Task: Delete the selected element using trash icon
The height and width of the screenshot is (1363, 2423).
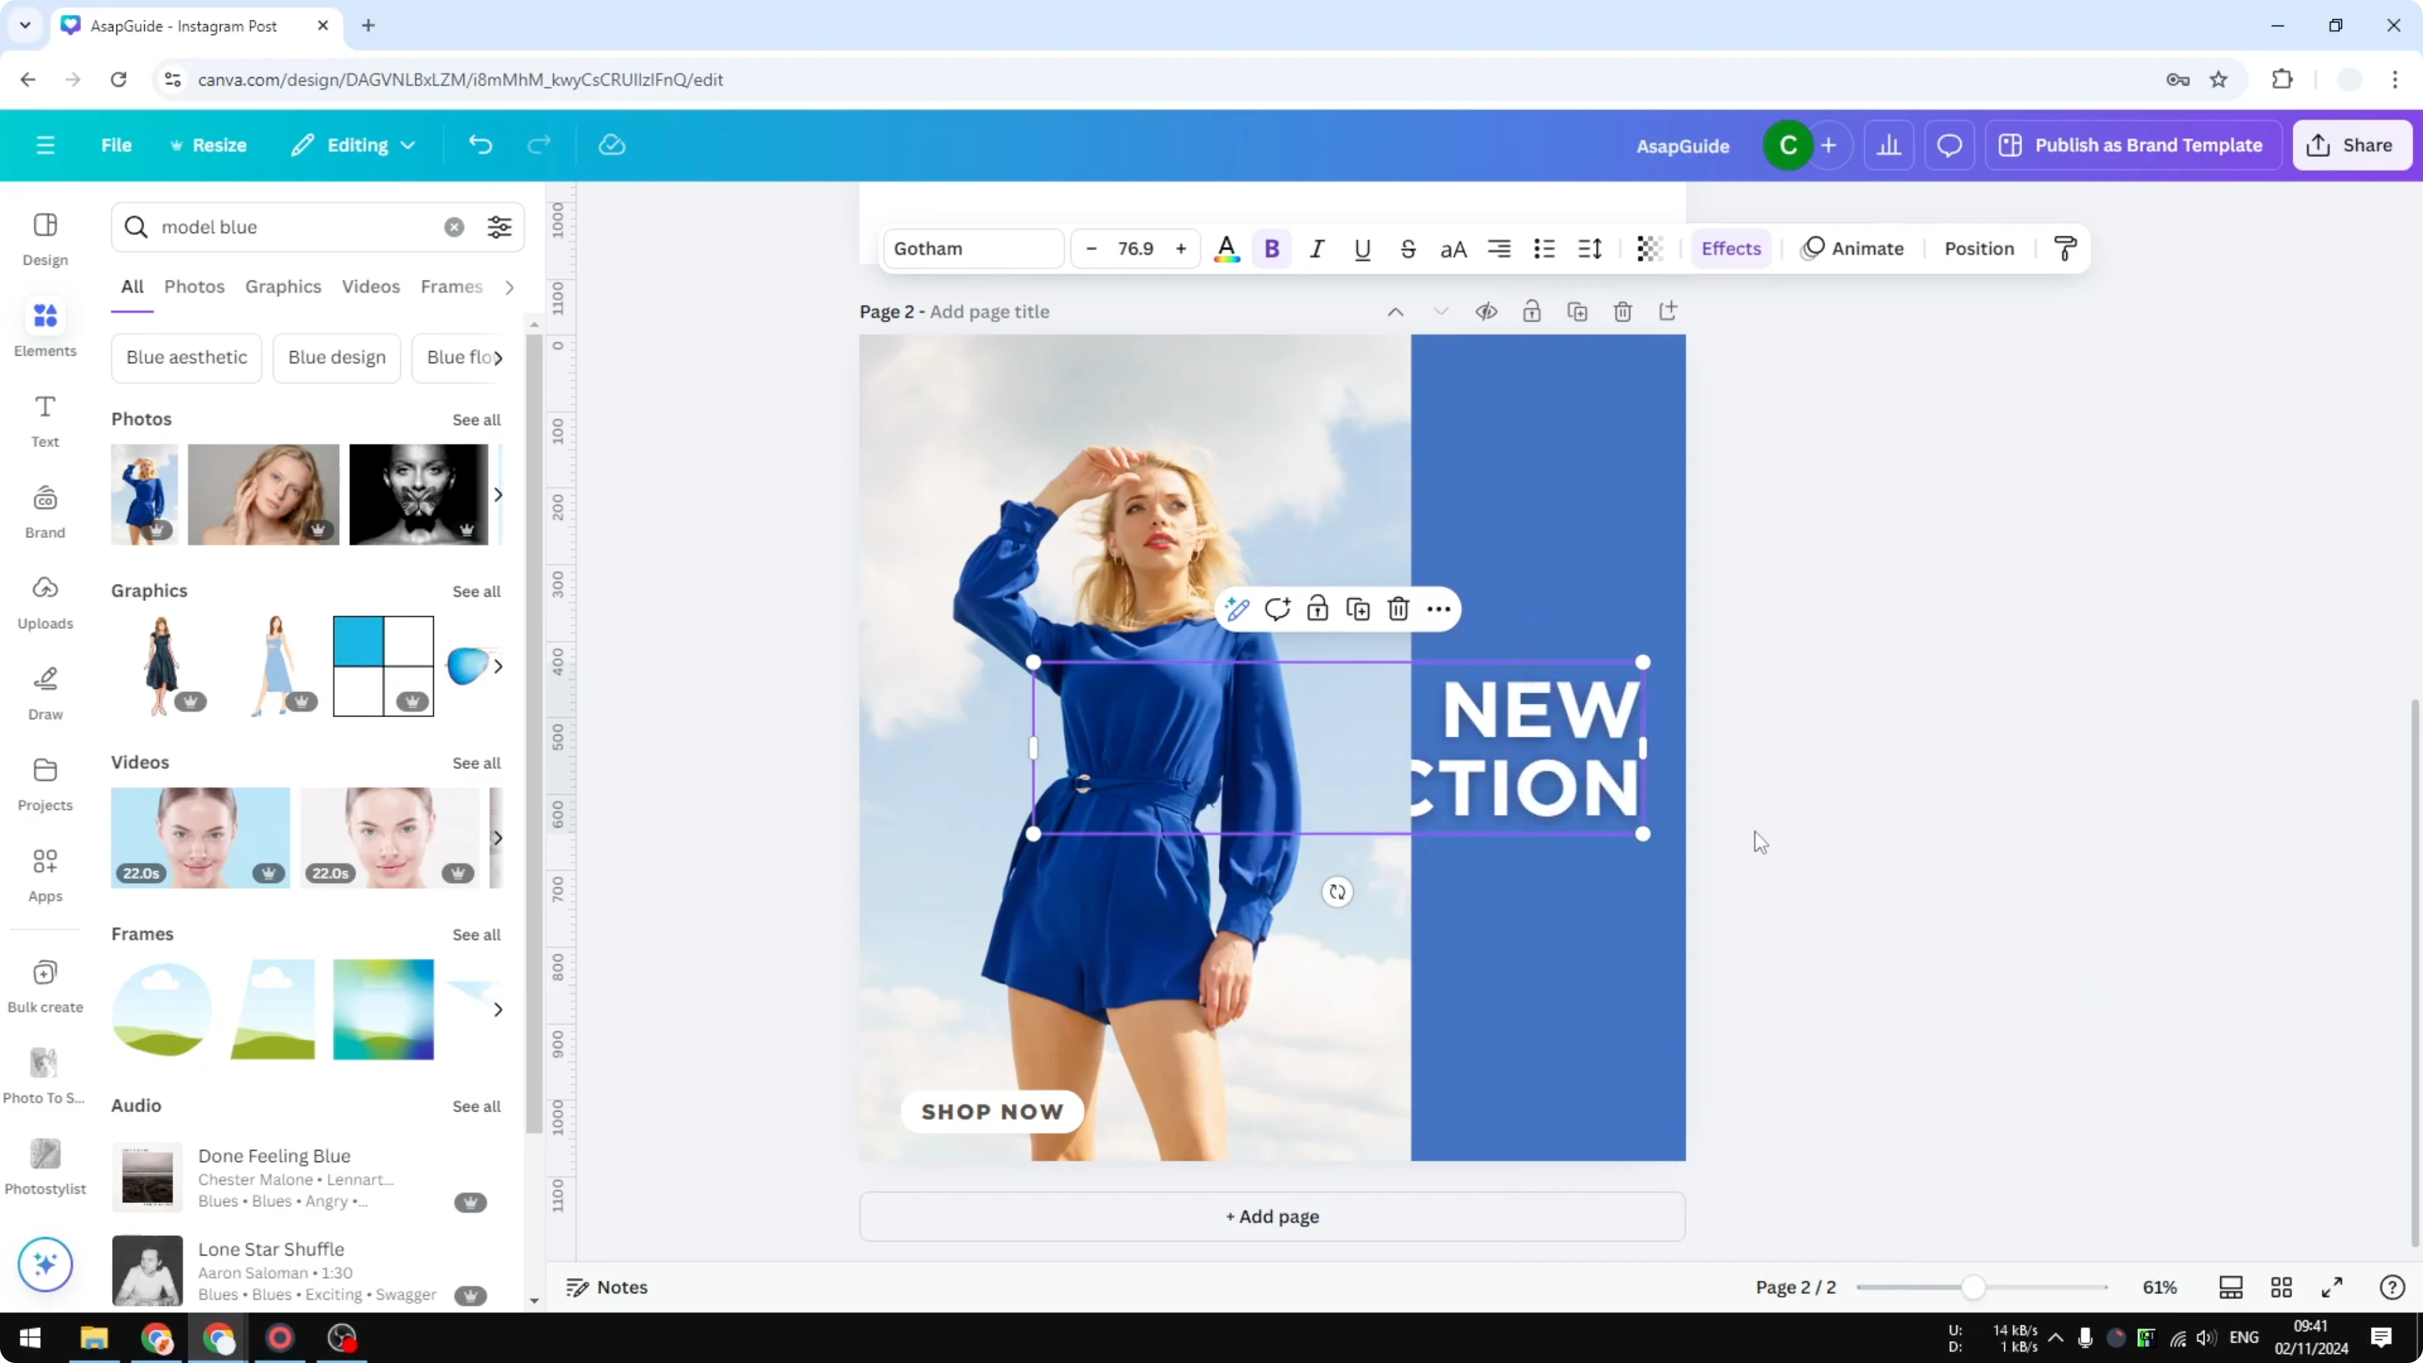Action: [x=1398, y=608]
